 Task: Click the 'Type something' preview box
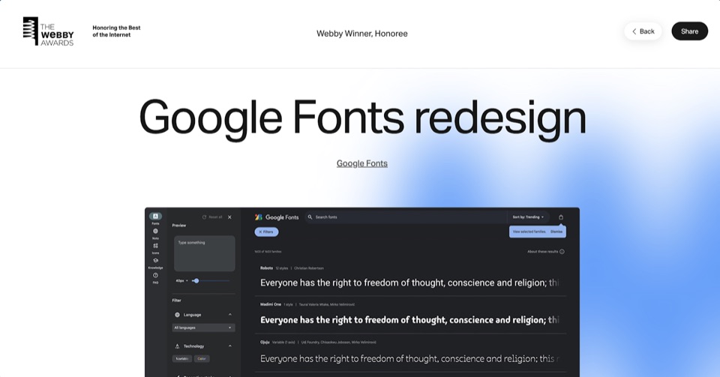(204, 253)
